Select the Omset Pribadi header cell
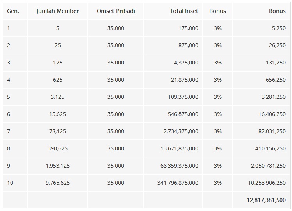Screen dimensions: 292x211 (116, 11)
